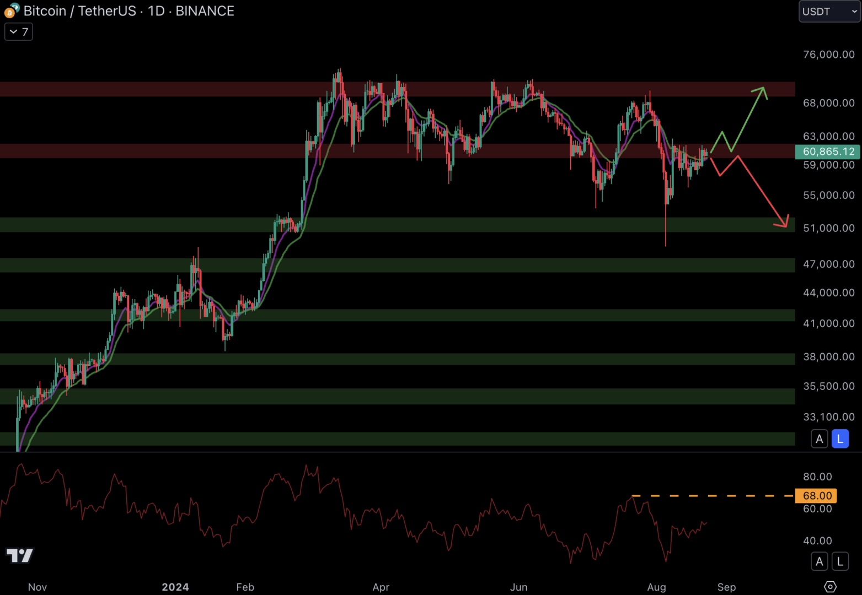
Task: Open the USDT currency dropdown
Action: click(x=829, y=12)
